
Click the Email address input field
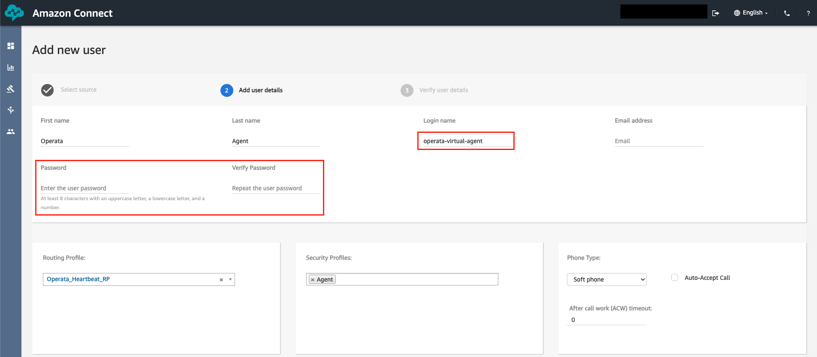659,141
